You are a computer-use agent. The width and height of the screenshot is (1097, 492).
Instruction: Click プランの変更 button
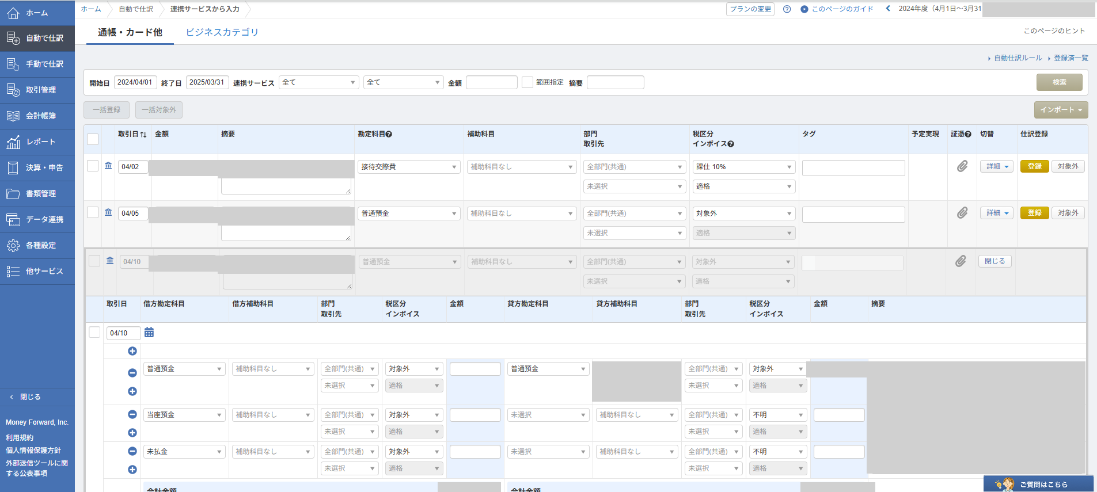tap(750, 9)
